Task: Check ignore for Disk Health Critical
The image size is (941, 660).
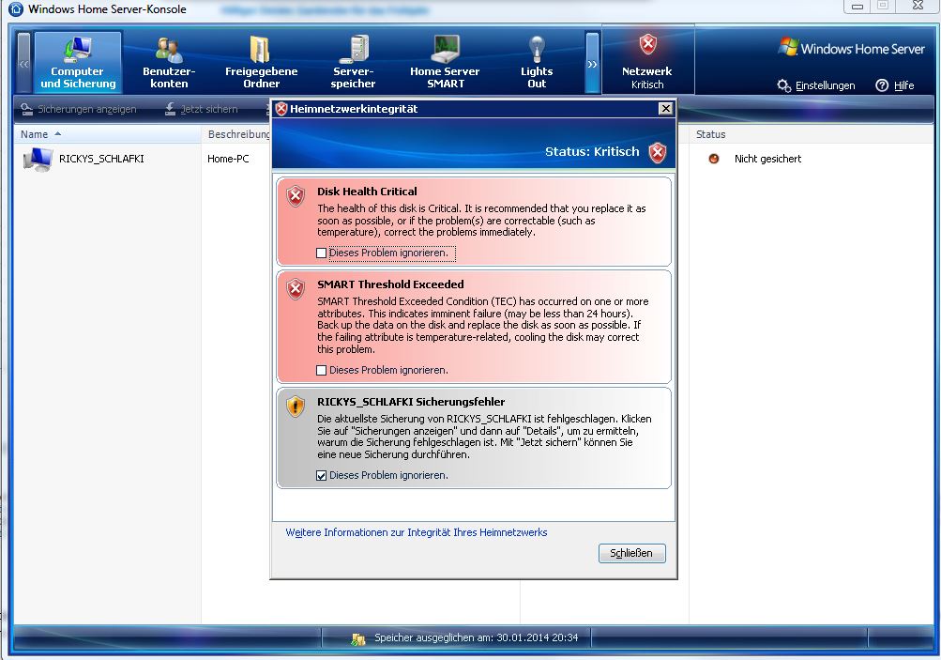Action: click(321, 253)
